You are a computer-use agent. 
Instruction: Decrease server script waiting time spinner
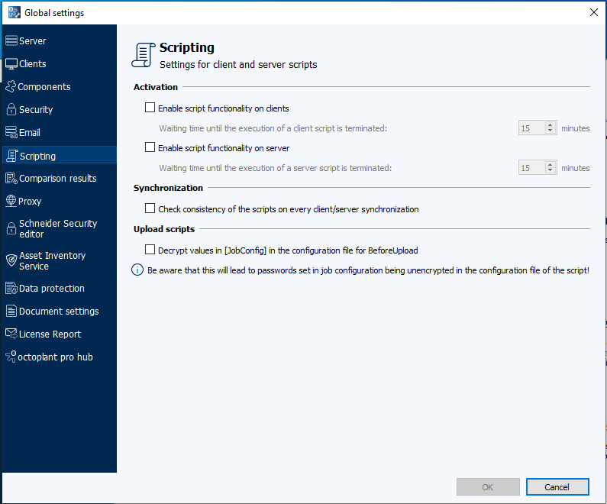550,171
